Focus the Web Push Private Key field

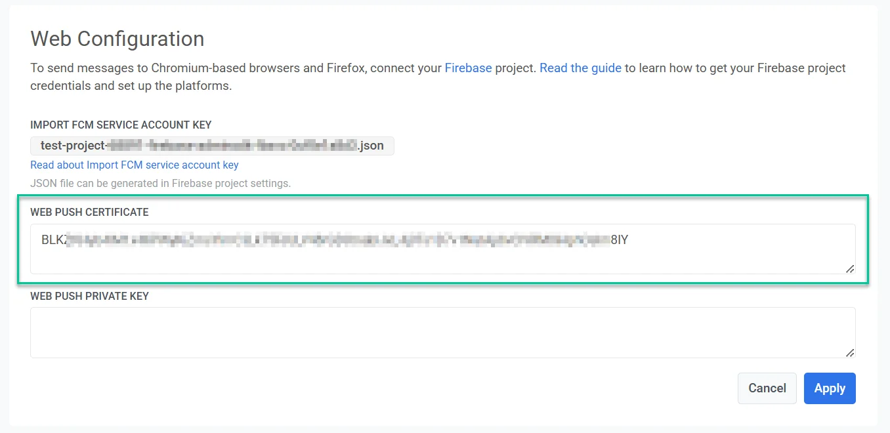click(x=442, y=333)
